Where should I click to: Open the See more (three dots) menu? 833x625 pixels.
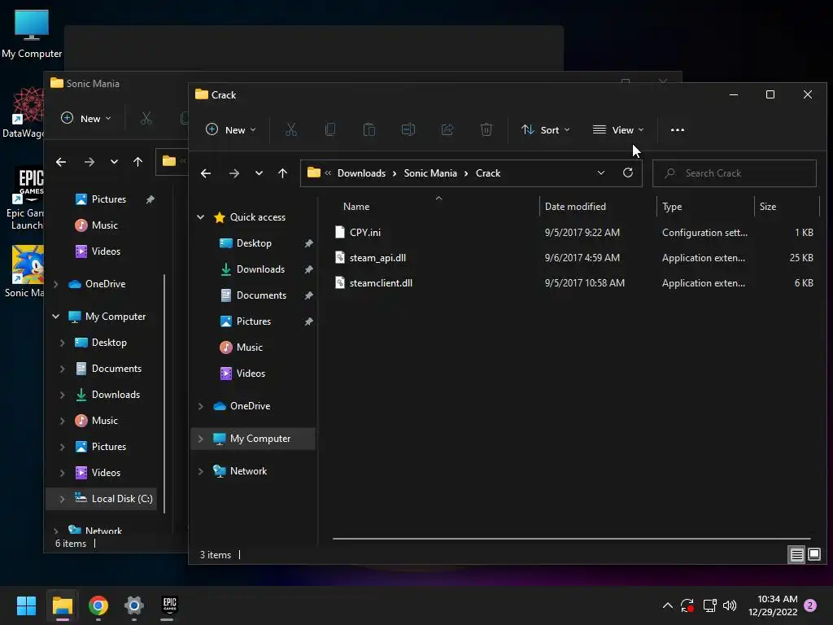coord(678,129)
